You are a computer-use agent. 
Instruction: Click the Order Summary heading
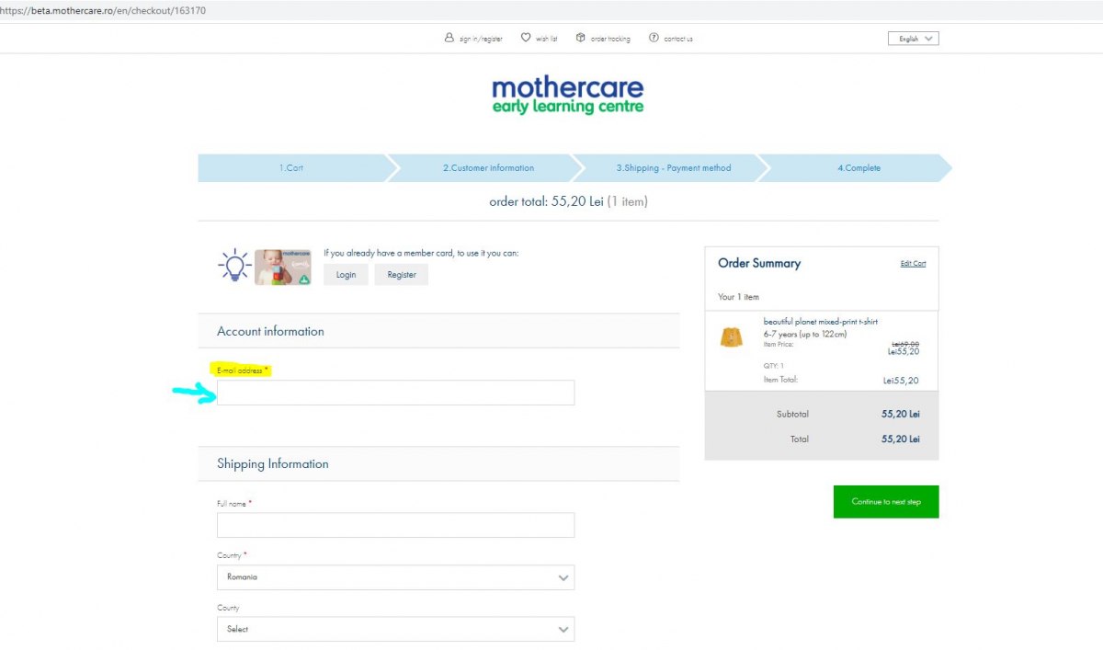tap(759, 264)
